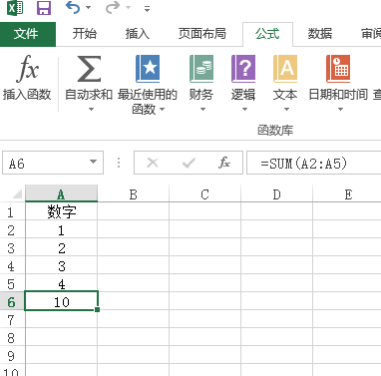Image resolution: width=381 pixels, height=376 pixels.
Task: Click the formula bar resize dots handle
Action: 119,163
